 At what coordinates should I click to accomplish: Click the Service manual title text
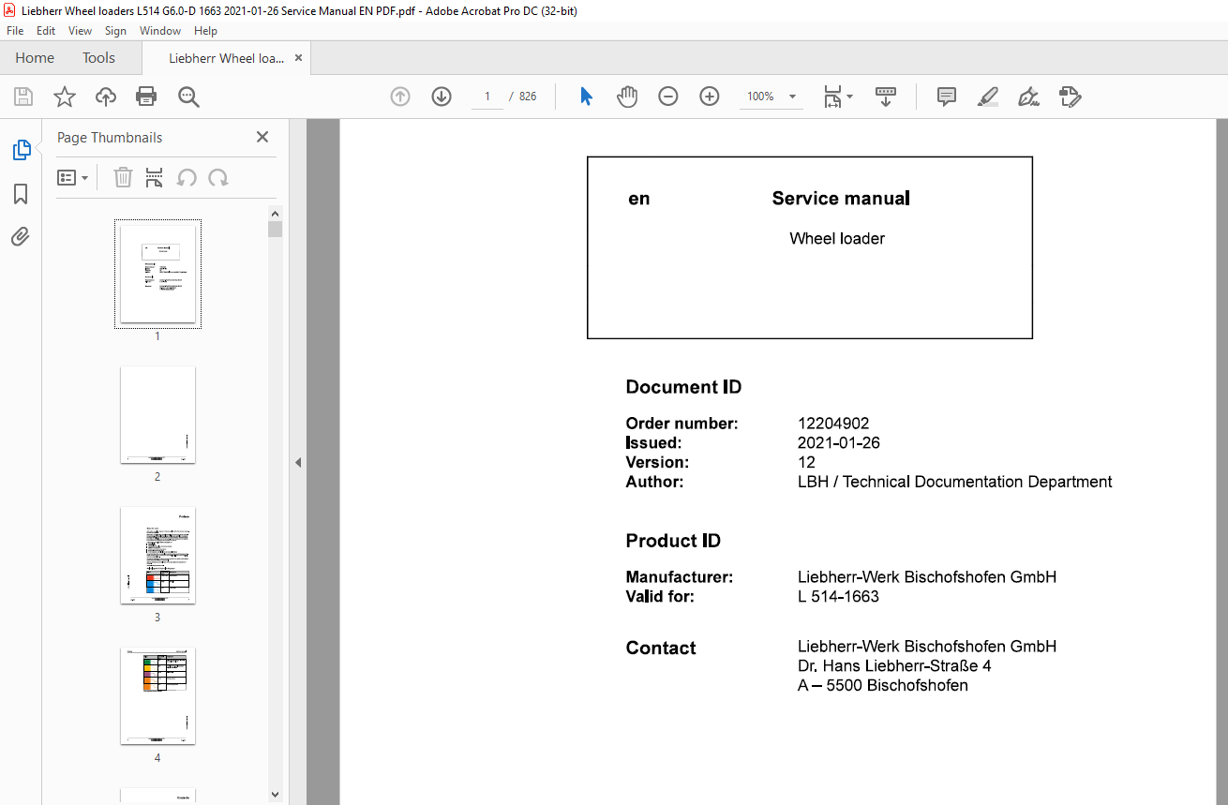coord(841,198)
